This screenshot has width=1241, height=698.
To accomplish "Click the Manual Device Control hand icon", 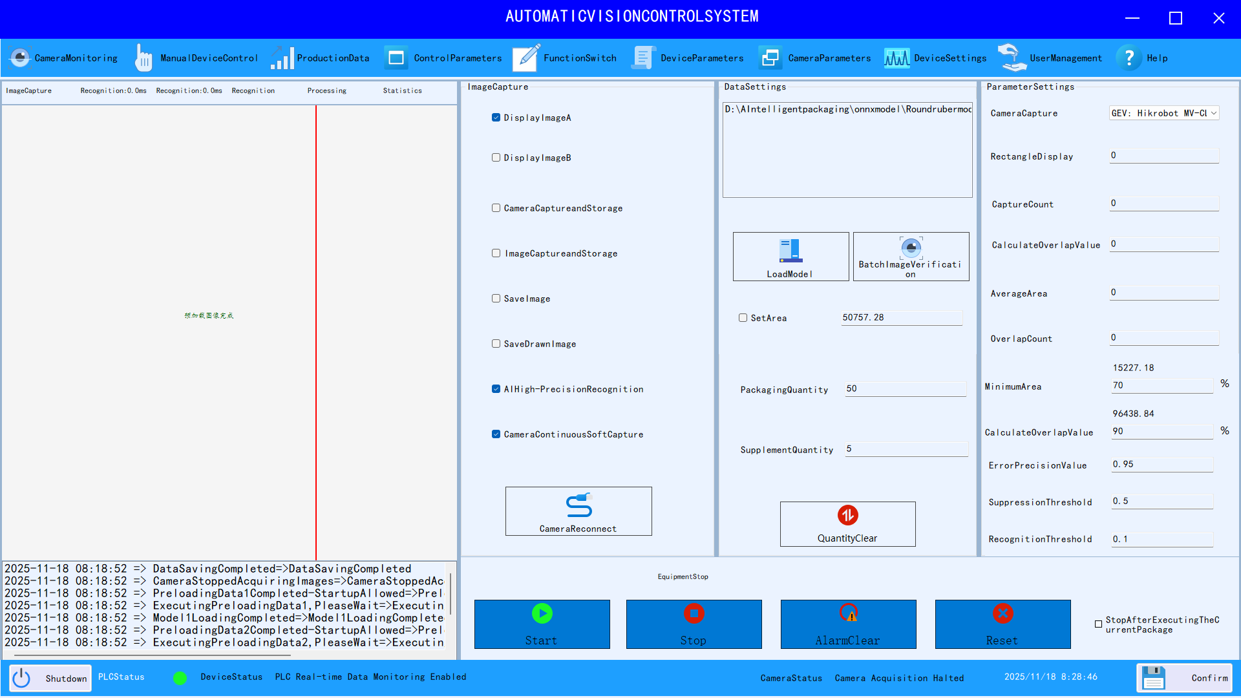I will [x=143, y=58].
